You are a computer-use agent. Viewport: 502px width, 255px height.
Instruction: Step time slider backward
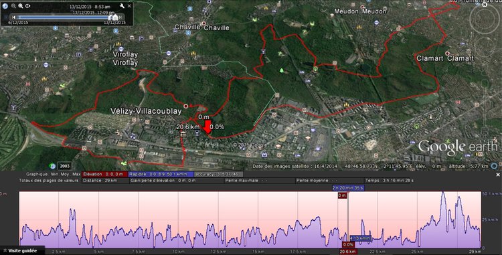pos(13,17)
